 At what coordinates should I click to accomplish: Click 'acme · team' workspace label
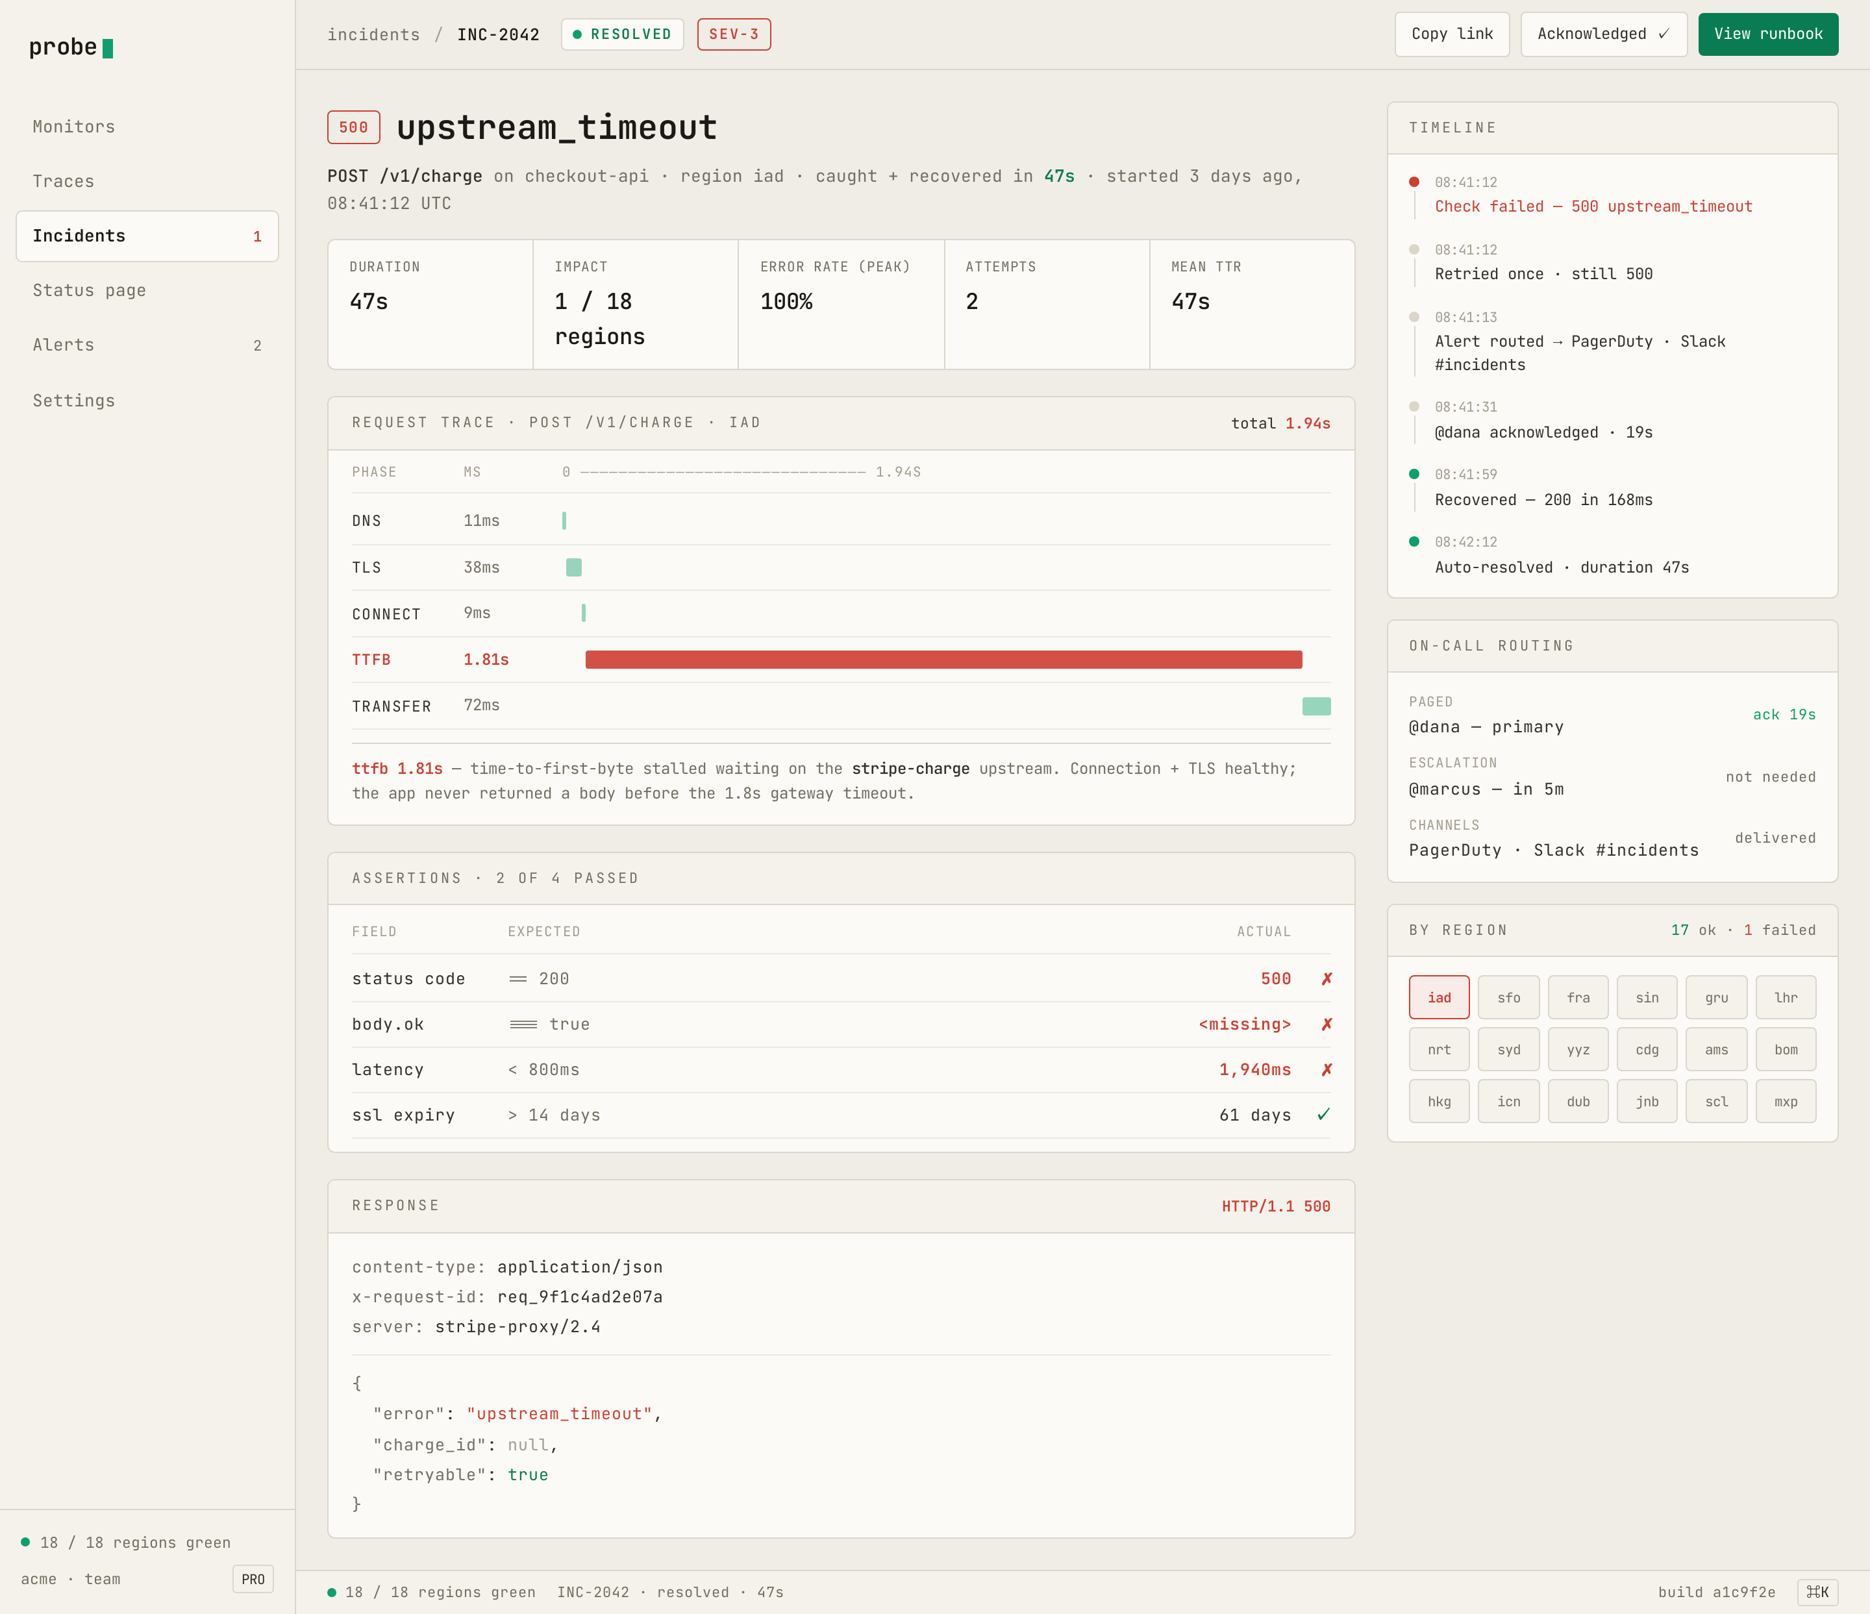coord(70,1579)
